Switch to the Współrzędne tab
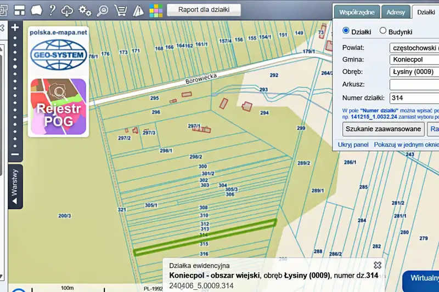Viewport: 439px width, 292px height. [357, 12]
